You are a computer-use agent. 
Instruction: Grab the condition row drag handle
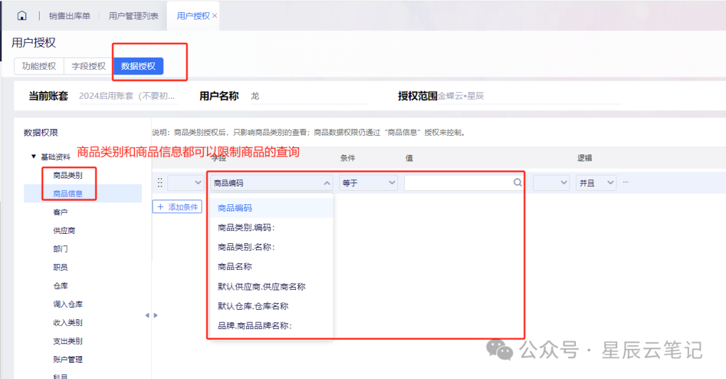pos(160,183)
